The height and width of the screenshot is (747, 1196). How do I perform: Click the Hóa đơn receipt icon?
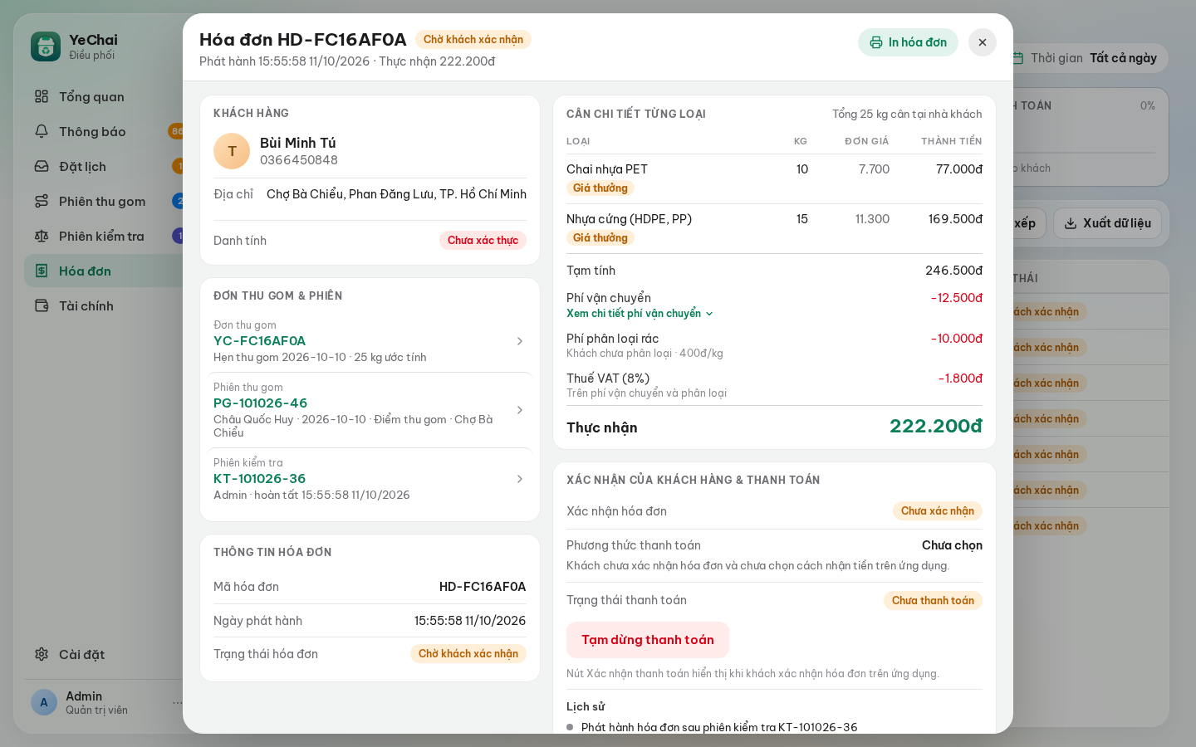pyautogui.click(x=42, y=271)
